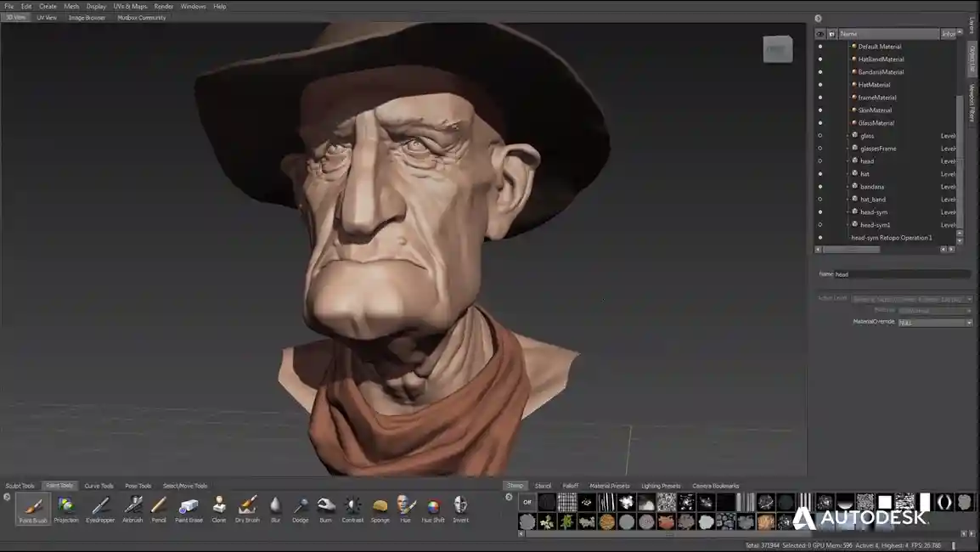Turn stamp Off in Stamp tray
The image size is (980, 552).
[x=527, y=502]
